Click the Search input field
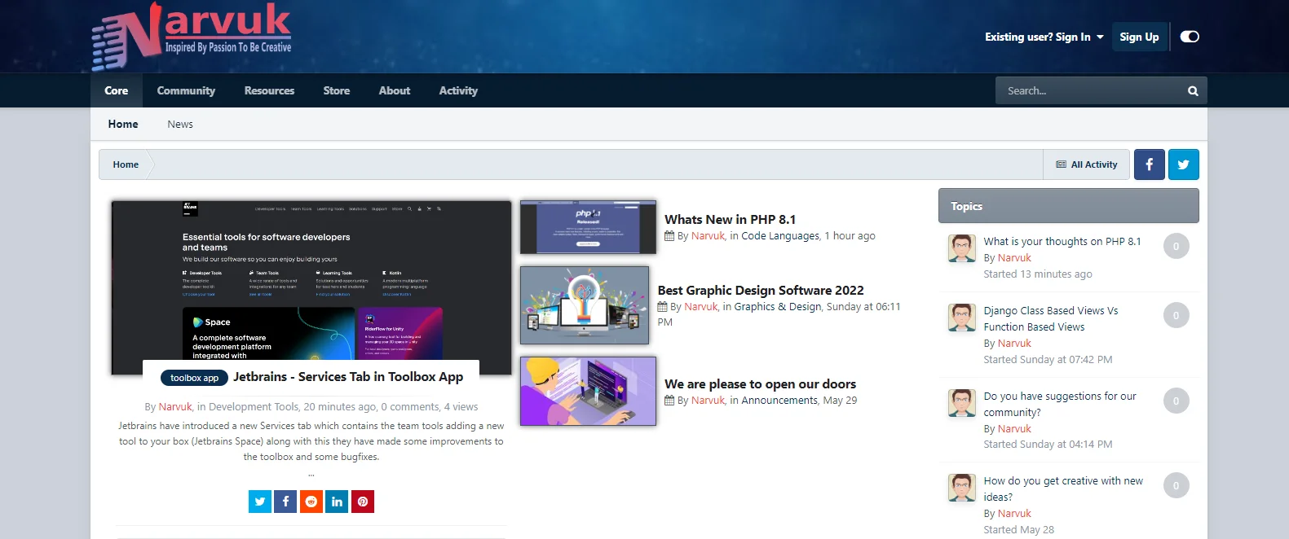1289x539 pixels. [1088, 90]
